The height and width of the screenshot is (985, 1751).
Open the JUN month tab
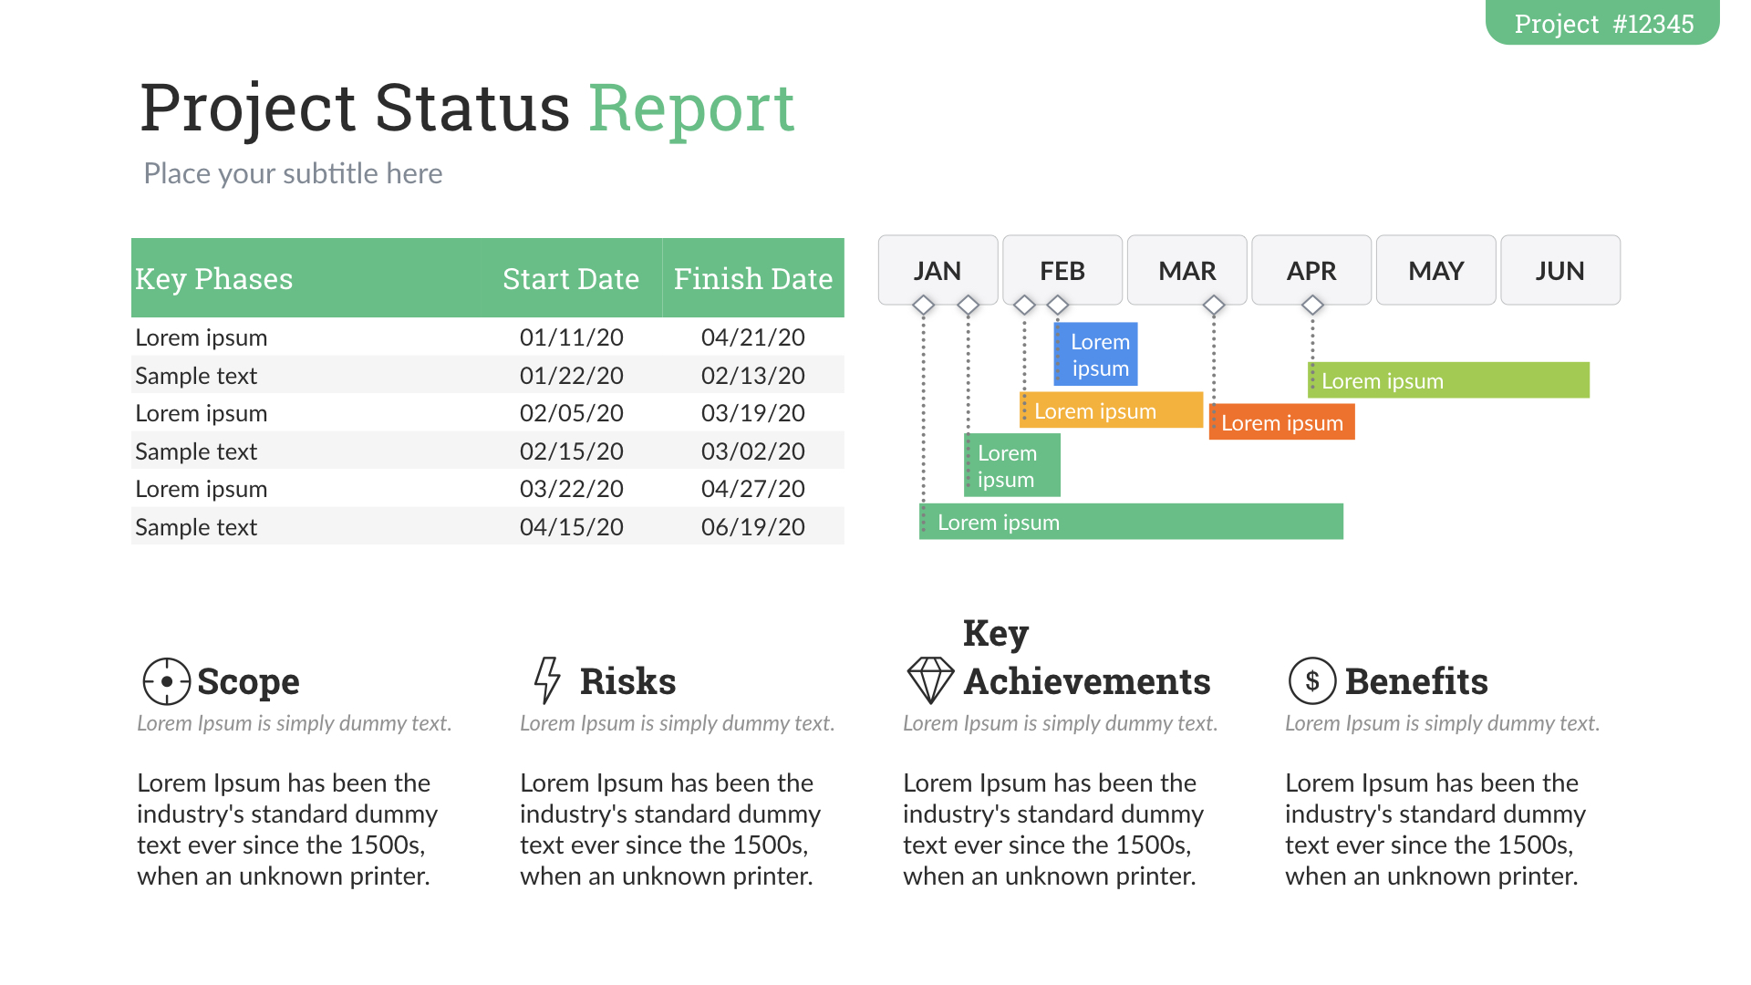(1559, 270)
